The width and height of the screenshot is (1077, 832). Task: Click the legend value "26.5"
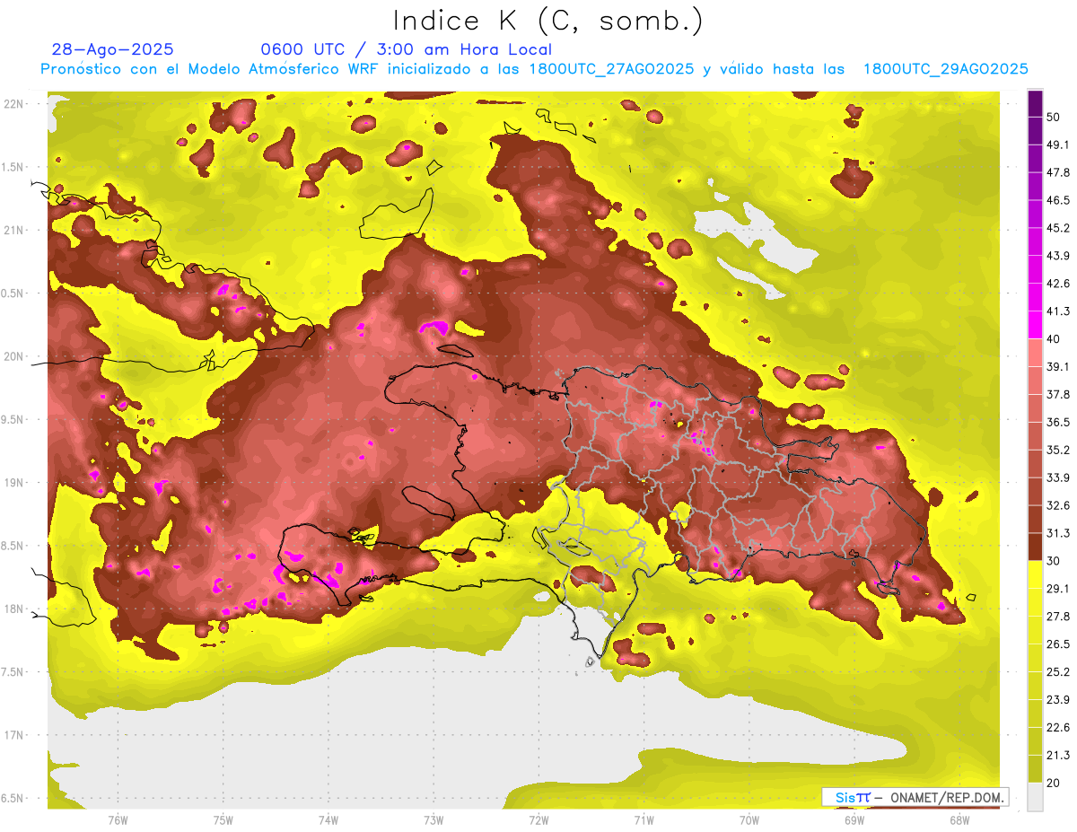(1058, 644)
